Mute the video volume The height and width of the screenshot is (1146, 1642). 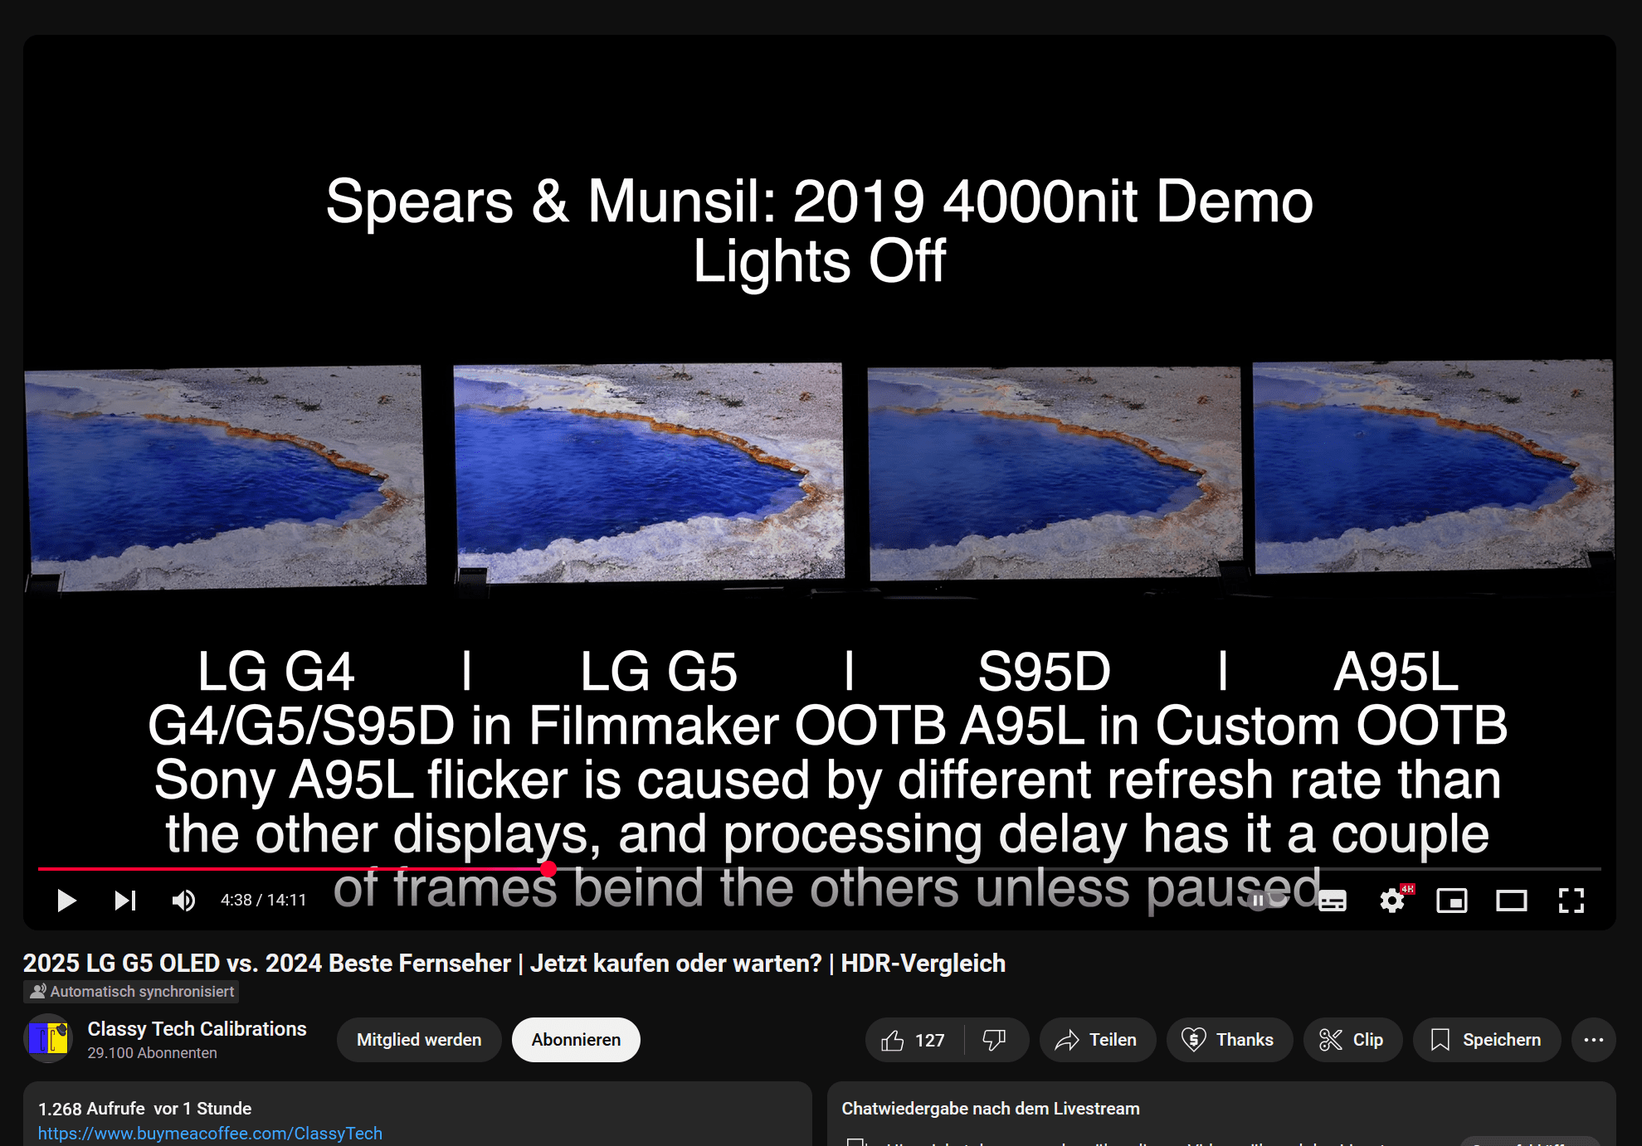click(x=183, y=901)
